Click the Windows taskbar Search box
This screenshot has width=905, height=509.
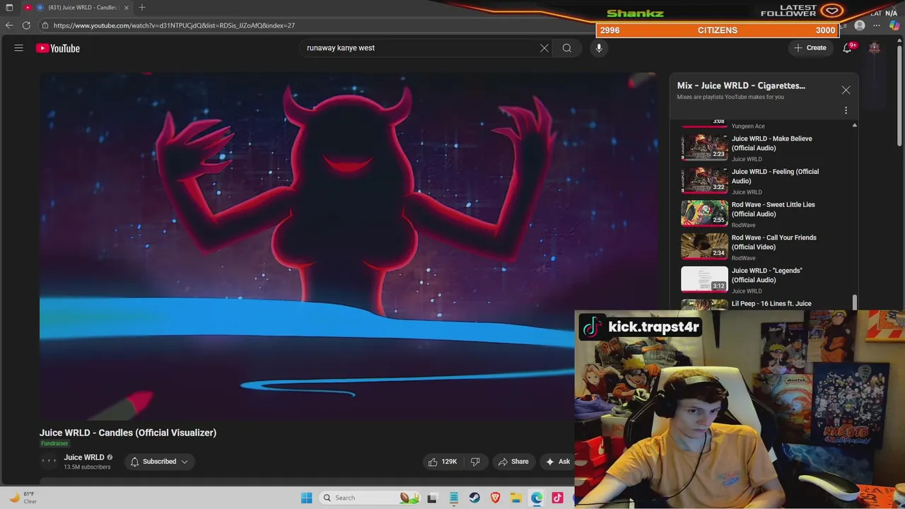tap(368, 498)
